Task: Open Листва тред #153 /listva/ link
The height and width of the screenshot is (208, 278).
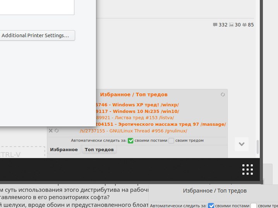Action: (x=135, y=118)
